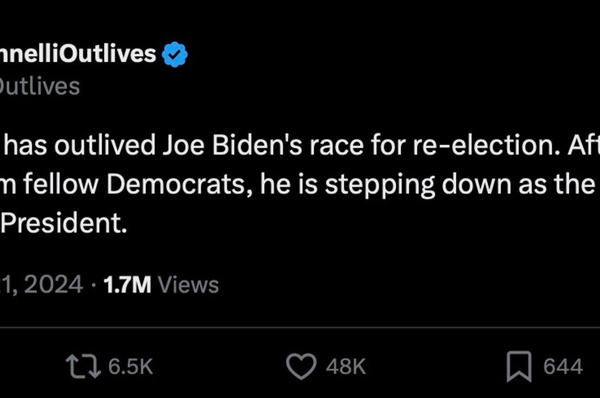The image size is (600, 398).
Task: Open the profile via the bold display name ending in Outlives
Action: [78, 54]
